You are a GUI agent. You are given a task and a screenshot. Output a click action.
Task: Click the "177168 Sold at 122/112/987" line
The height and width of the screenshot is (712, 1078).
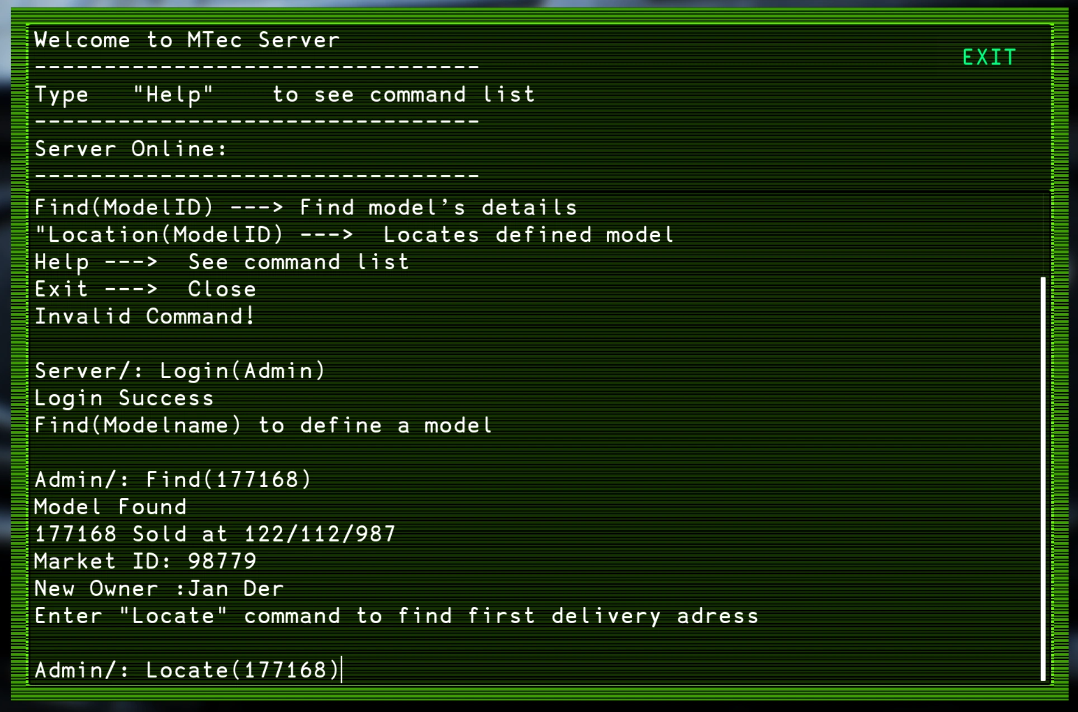tap(215, 534)
